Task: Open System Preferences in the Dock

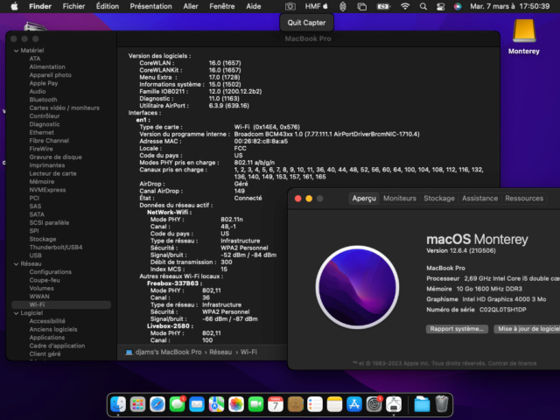Action: pos(374,404)
